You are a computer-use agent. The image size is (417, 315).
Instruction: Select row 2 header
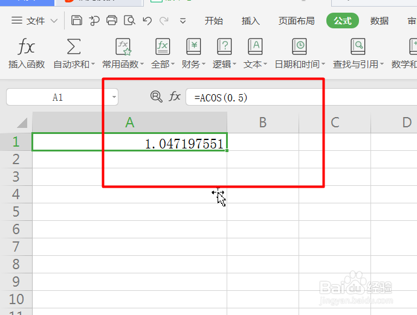pyautogui.click(x=16, y=159)
